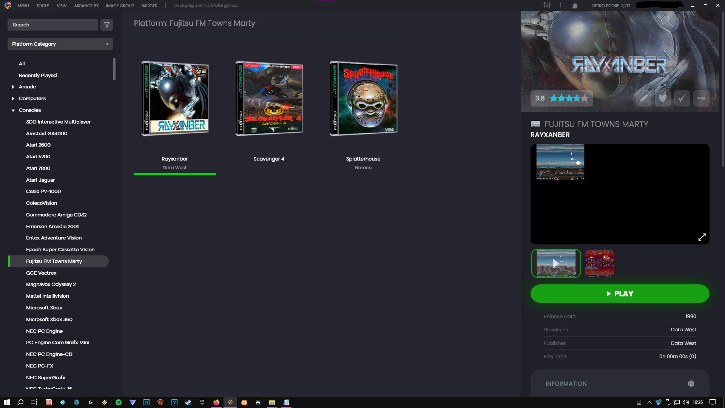Open the Notepad taskbar icon
The image size is (725, 408).
click(286, 402)
